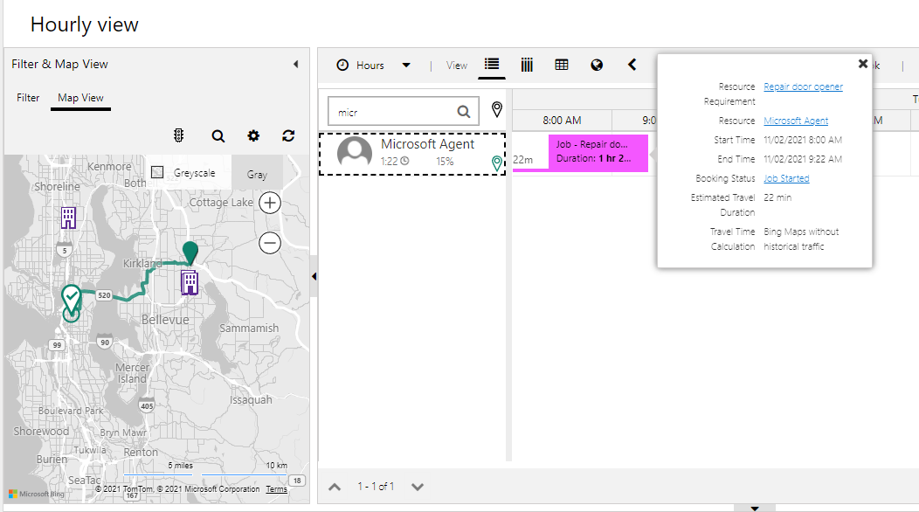Open the Hours view dropdown arrow
919x512 pixels.
pos(406,66)
